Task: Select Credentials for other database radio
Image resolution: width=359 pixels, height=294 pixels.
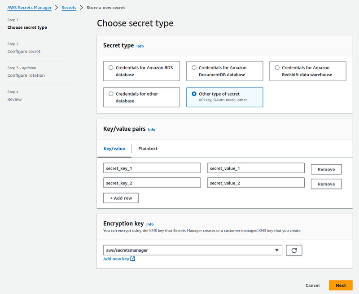Action: coord(111,94)
